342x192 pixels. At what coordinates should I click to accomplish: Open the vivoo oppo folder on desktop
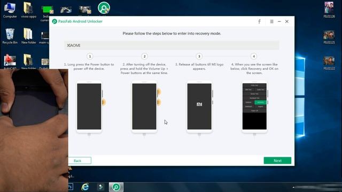[x=28, y=10]
